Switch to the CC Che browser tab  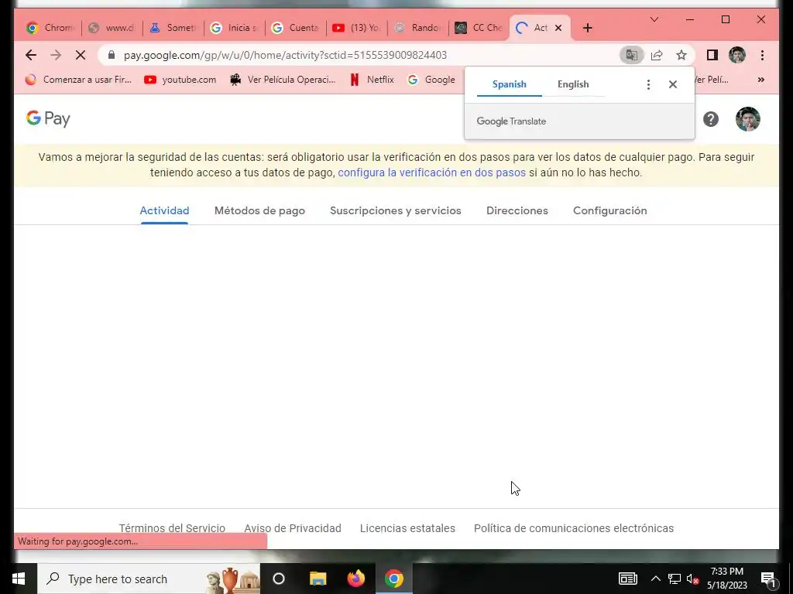479,28
